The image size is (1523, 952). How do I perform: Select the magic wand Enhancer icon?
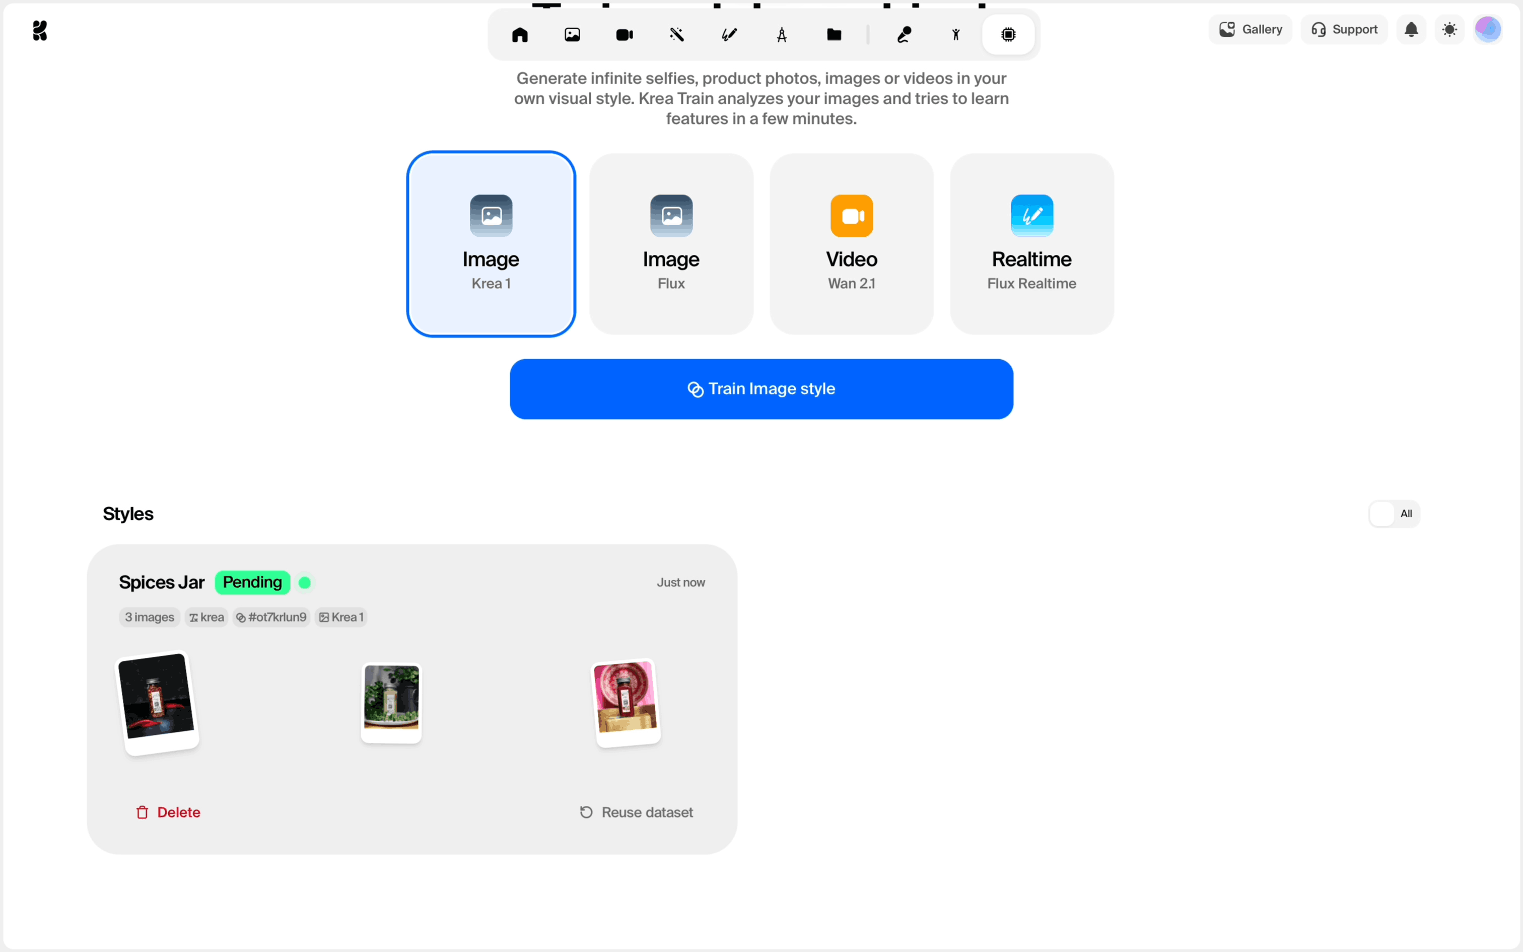(677, 35)
